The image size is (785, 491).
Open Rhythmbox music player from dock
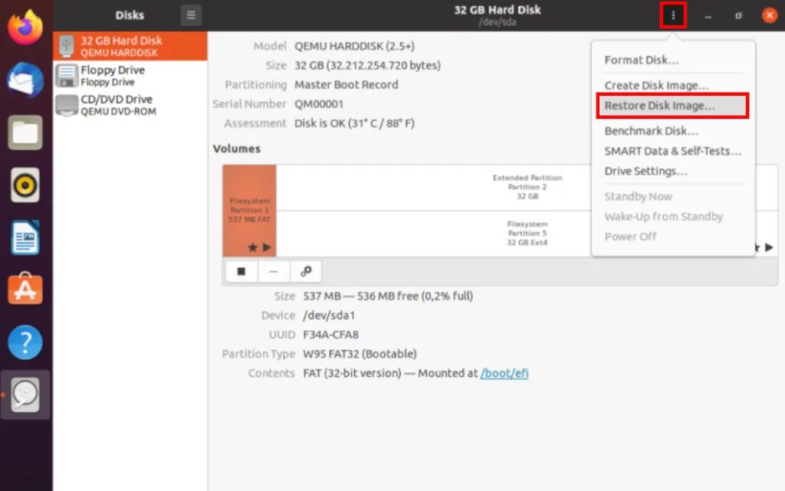click(x=25, y=185)
